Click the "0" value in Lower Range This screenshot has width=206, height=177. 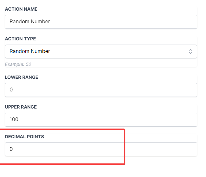pos(11,90)
